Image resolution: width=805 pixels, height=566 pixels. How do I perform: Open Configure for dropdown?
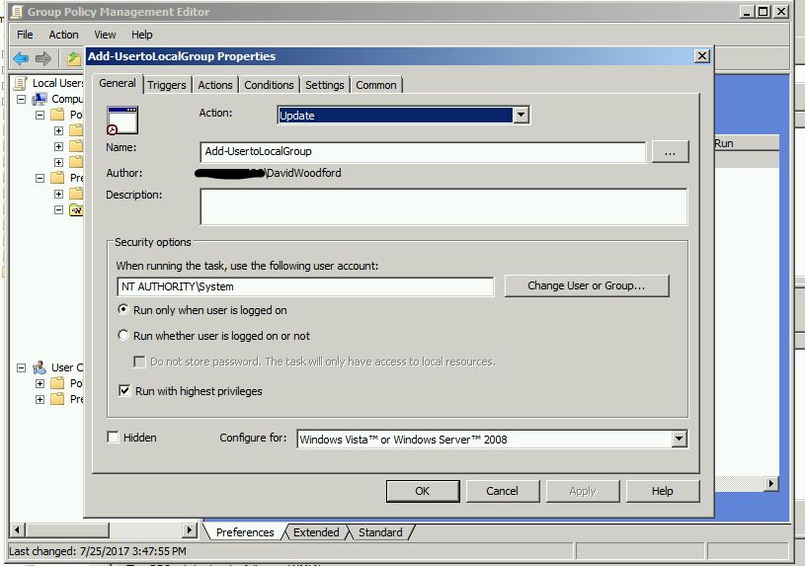tap(679, 440)
